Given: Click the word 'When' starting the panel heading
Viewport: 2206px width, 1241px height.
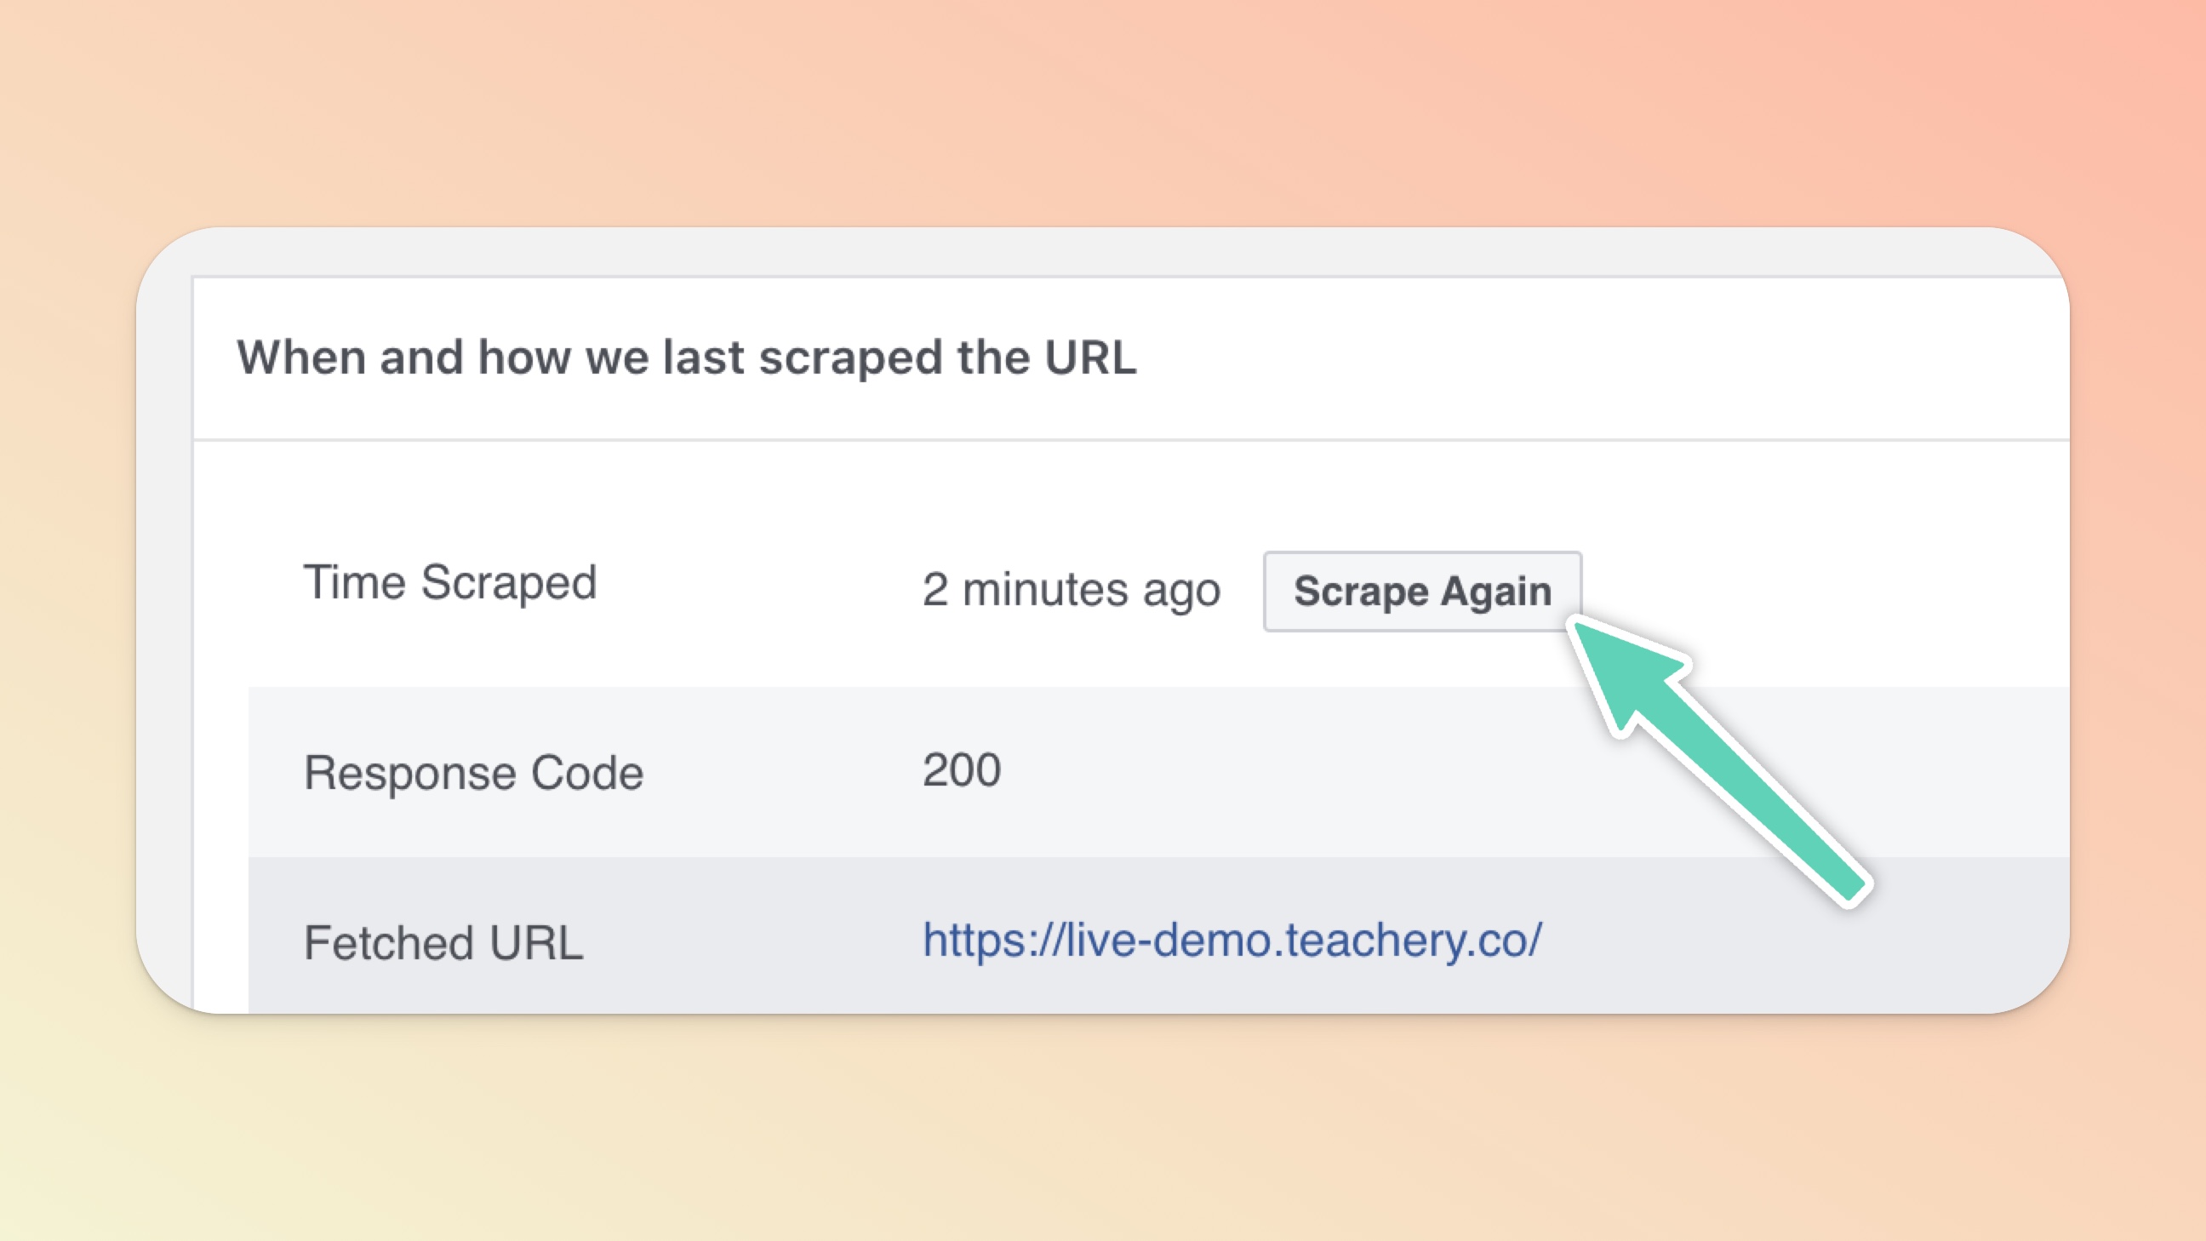Looking at the screenshot, I should click(x=301, y=357).
